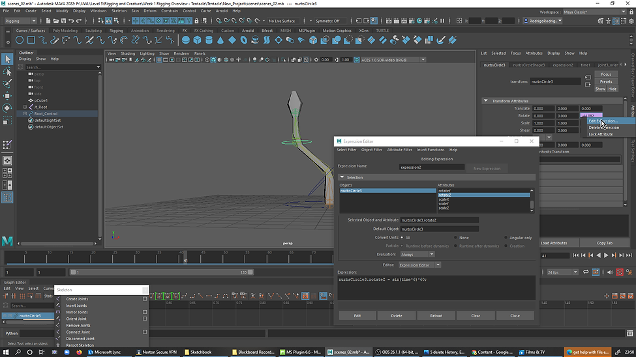This screenshot has height=357, width=636.
Task: Play the animation backward
Action: pyautogui.click(x=598, y=255)
